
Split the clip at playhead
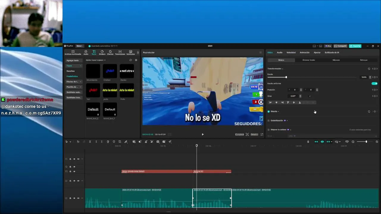tap(90, 142)
